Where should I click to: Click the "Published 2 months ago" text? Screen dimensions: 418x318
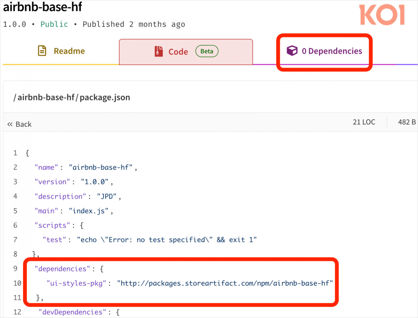134,24
